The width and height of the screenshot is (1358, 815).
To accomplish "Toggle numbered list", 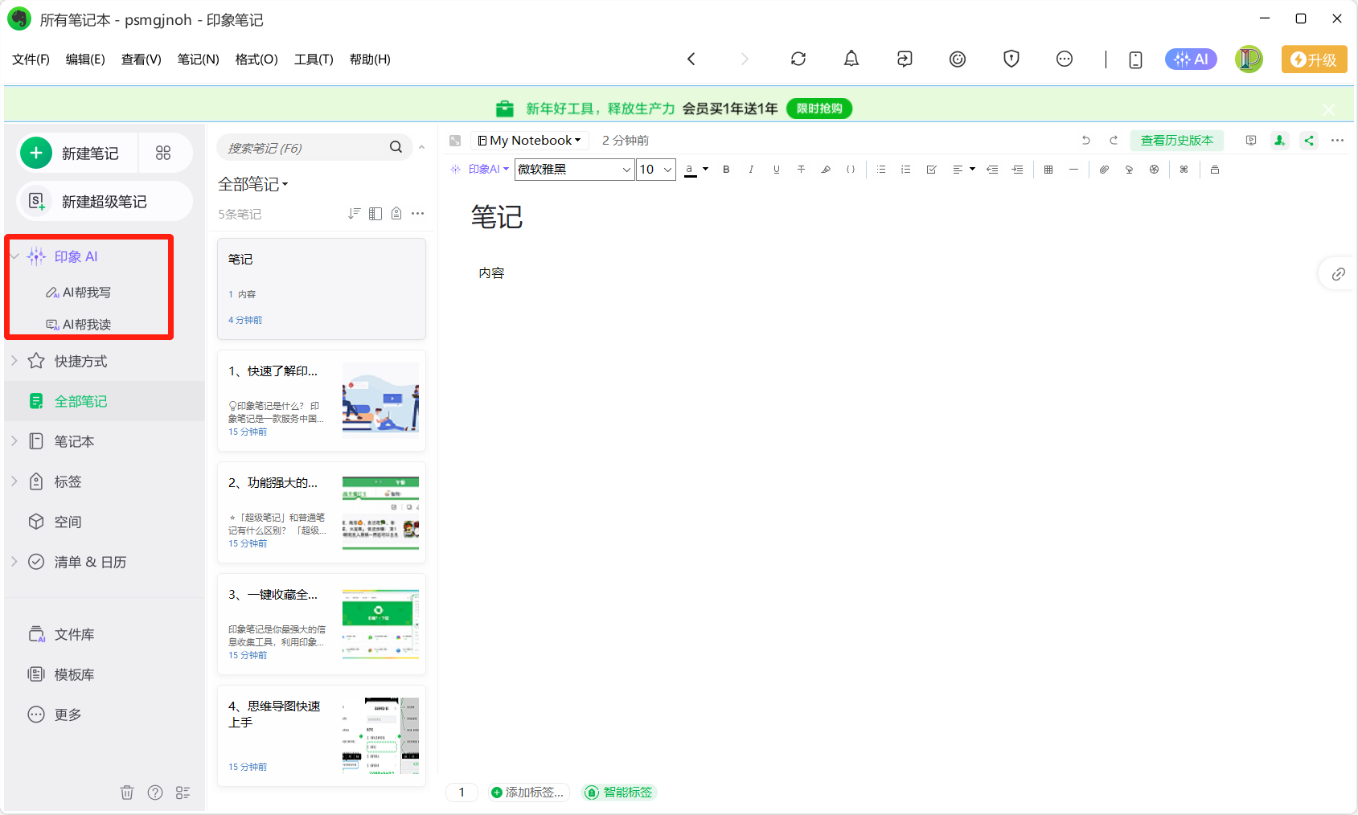I will click(x=906, y=170).
